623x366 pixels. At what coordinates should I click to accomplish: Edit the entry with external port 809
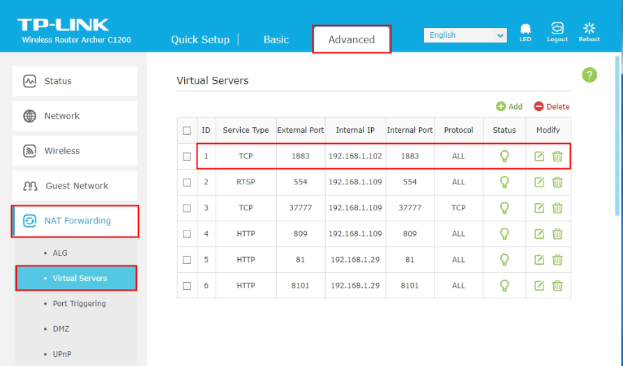coord(539,234)
